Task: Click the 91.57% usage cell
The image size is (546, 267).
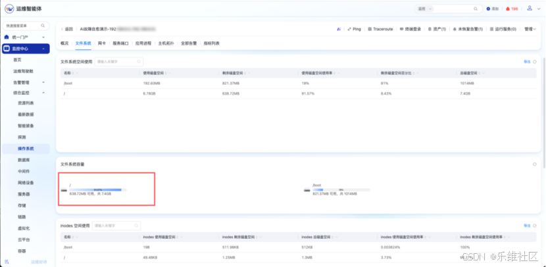Action: [x=308, y=93]
